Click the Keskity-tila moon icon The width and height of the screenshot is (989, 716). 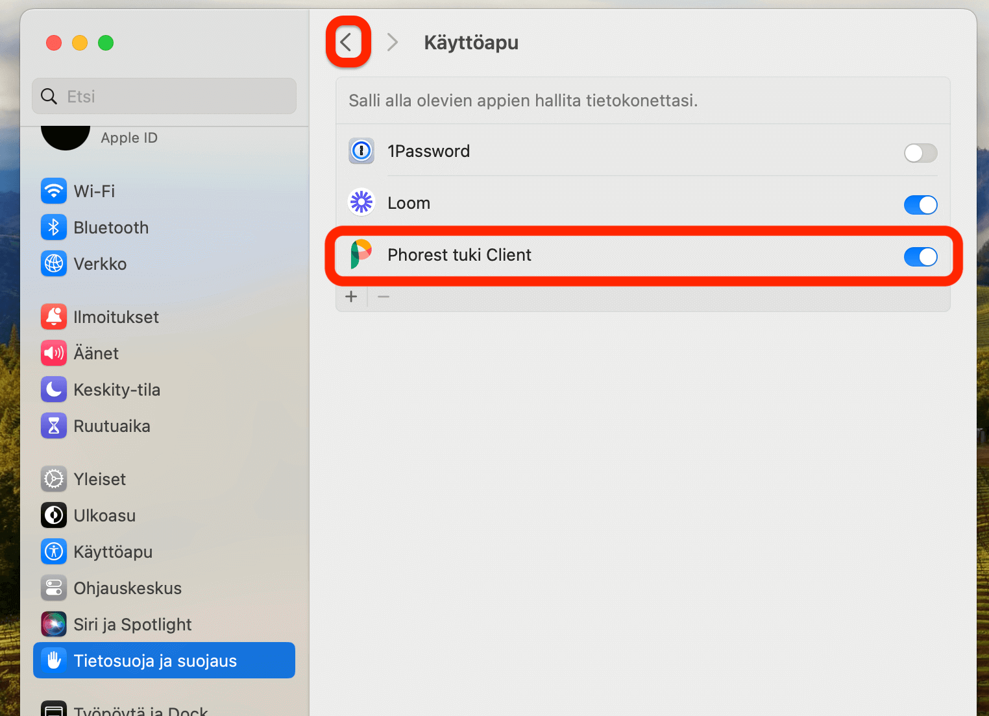pos(54,389)
